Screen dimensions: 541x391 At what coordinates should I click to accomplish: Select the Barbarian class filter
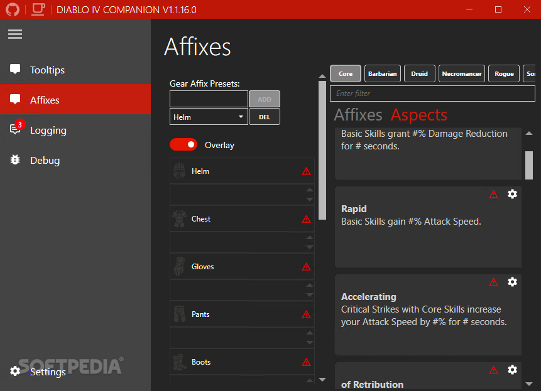[x=382, y=73]
